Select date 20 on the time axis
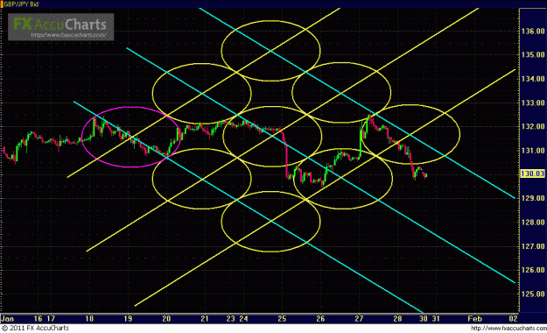This screenshot has height=333, width=547. (166, 319)
